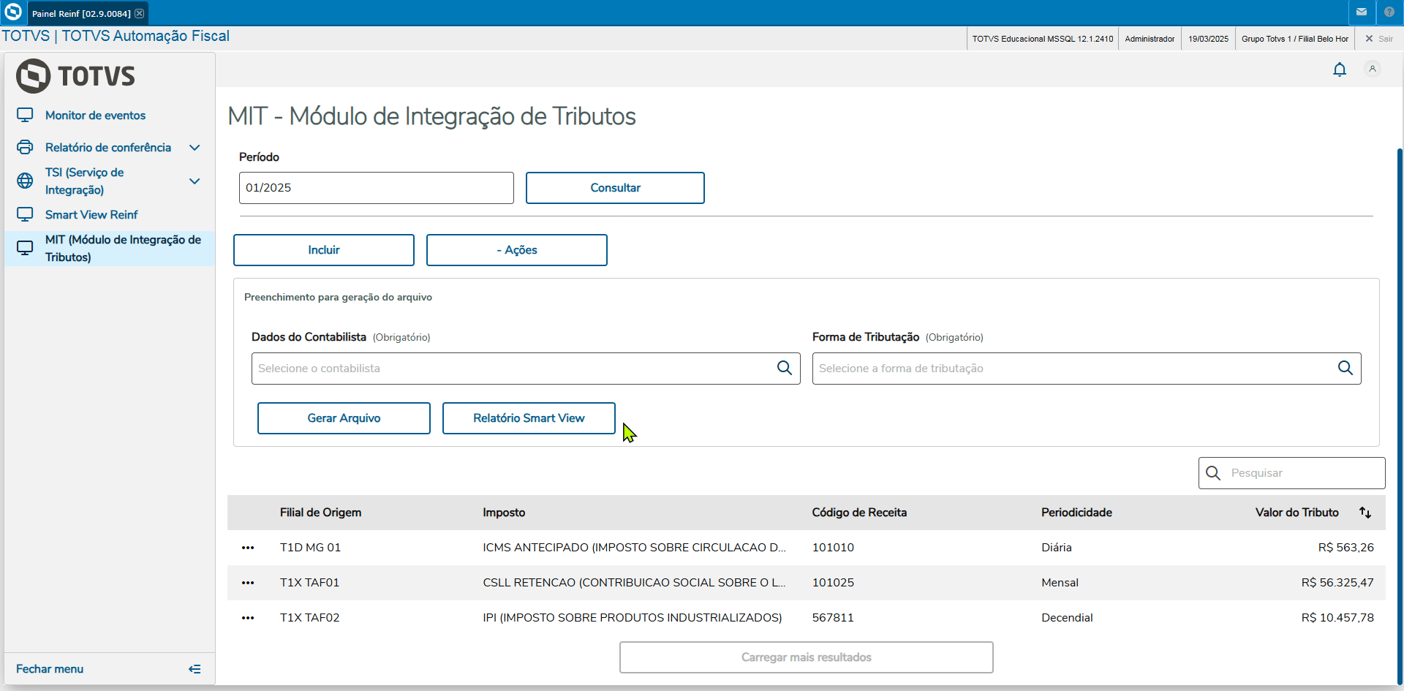The image size is (1404, 691).
Task: Sort by Valor do Tributo arrows
Action: point(1365,513)
